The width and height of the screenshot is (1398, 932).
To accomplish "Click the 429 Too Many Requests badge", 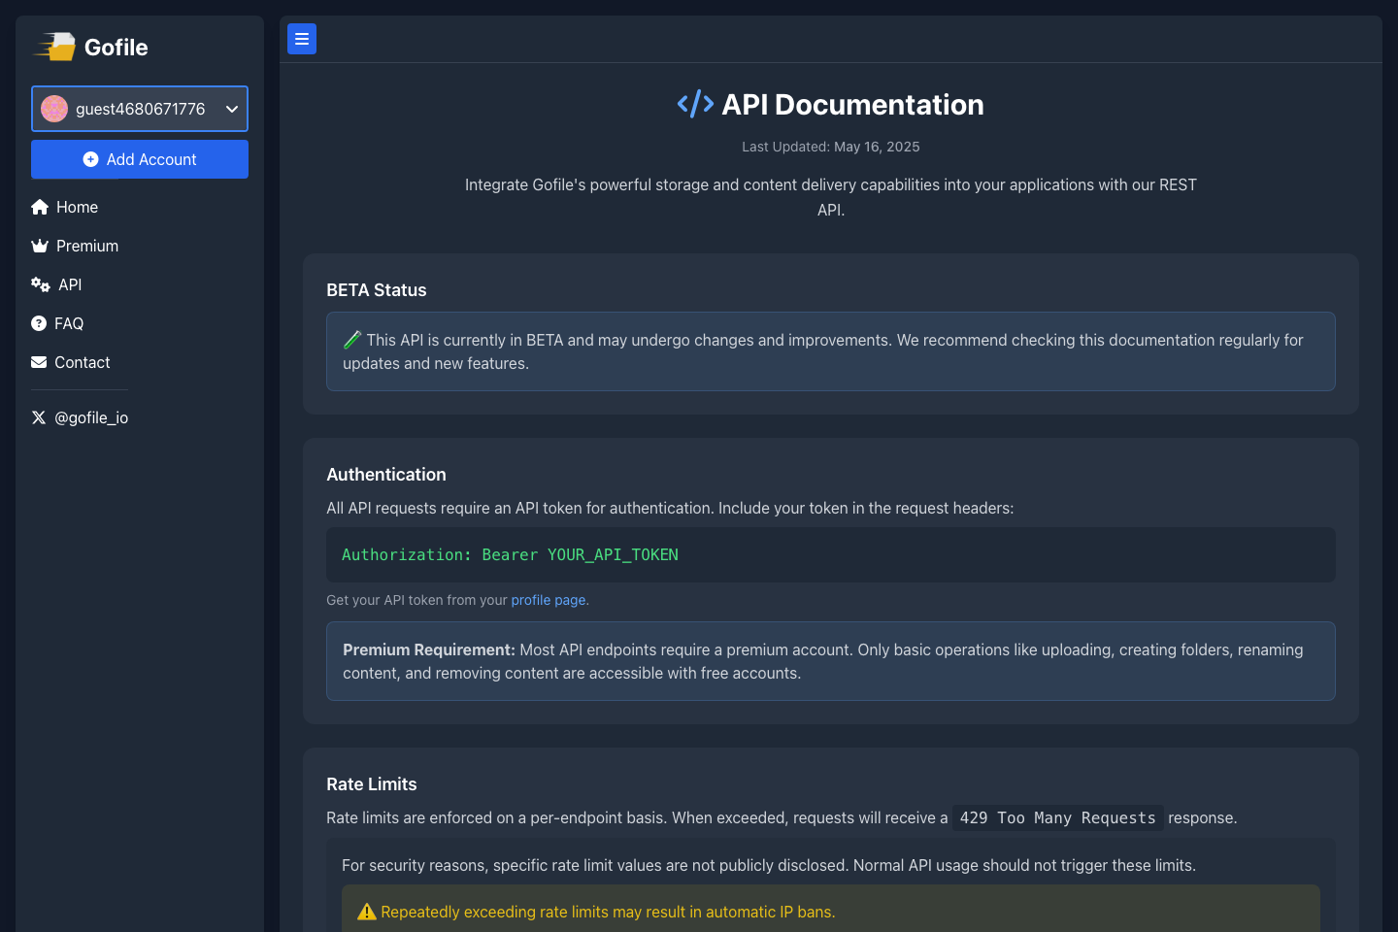I will (x=1056, y=817).
